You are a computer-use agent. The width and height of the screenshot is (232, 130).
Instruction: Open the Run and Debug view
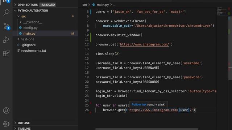coord(6,39)
